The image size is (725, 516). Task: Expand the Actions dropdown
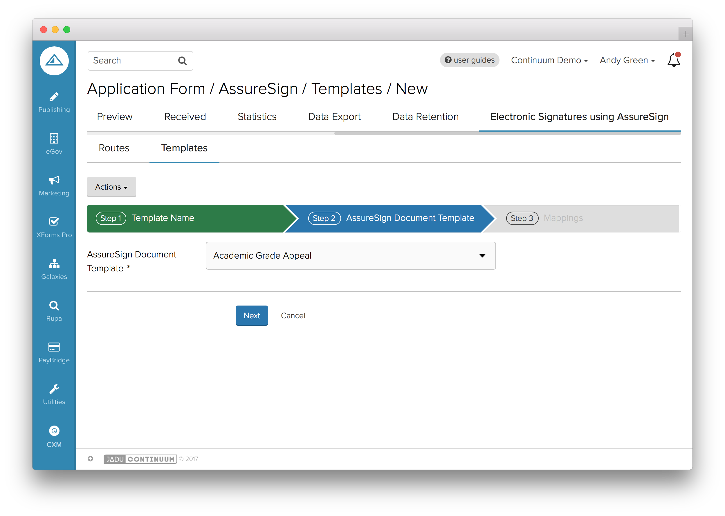[x=111, y=187]
